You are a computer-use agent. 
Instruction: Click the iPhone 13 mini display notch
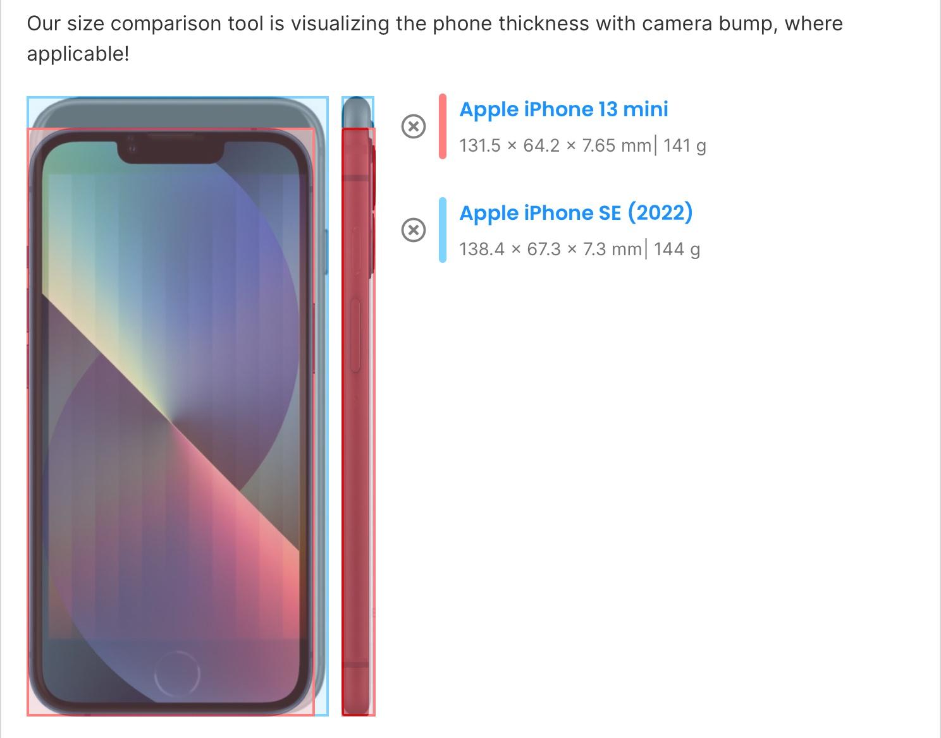171,151
